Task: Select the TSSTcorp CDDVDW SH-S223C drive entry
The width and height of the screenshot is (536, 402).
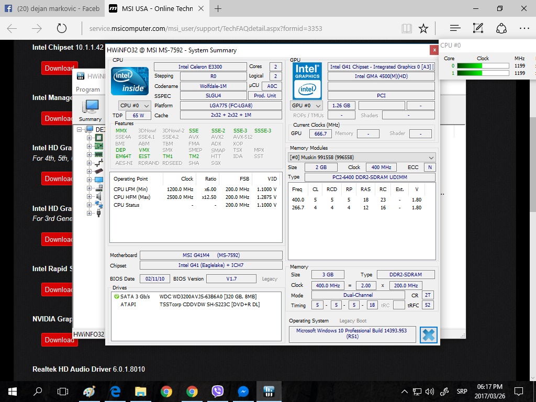Action: 190,304
